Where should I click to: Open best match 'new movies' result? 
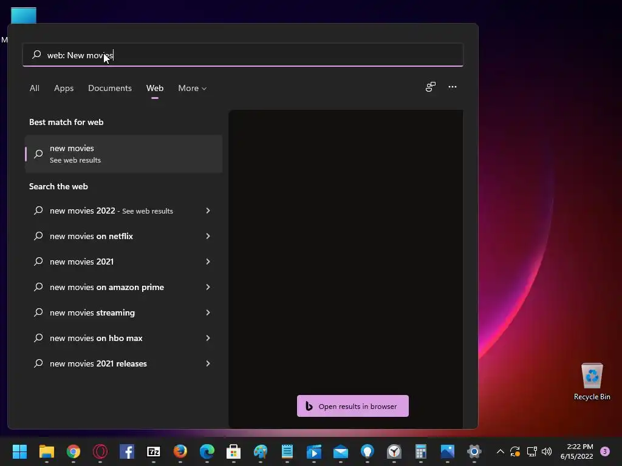(123, 154)
